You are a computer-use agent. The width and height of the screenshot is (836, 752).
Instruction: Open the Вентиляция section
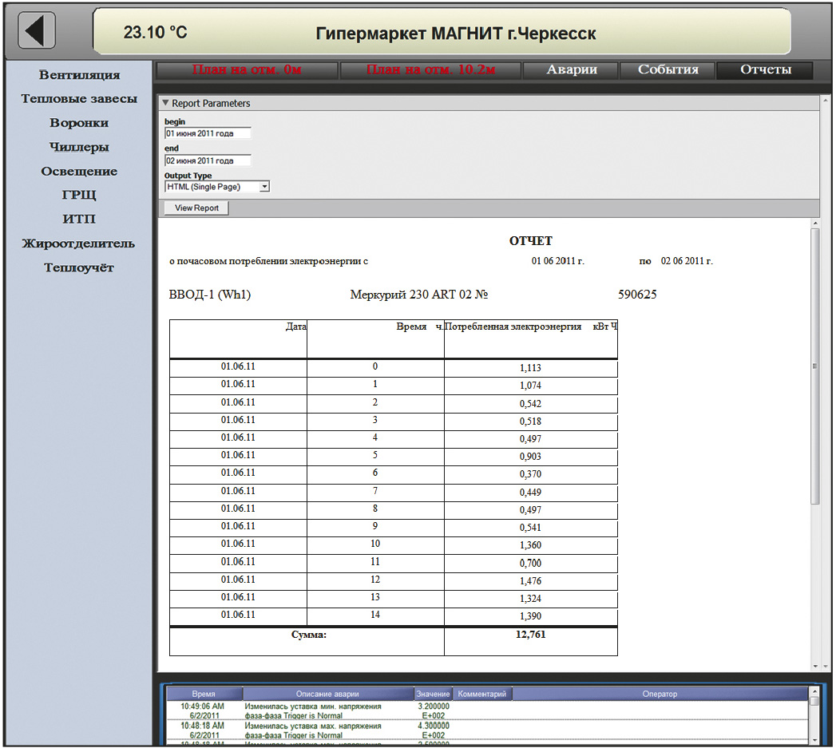click(79, 74)
